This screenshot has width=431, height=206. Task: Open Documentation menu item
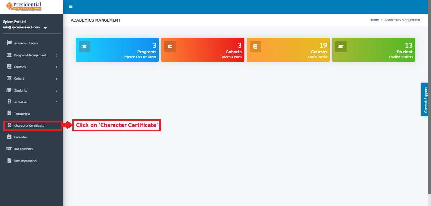pyautogui.click(x=32, y=161)
